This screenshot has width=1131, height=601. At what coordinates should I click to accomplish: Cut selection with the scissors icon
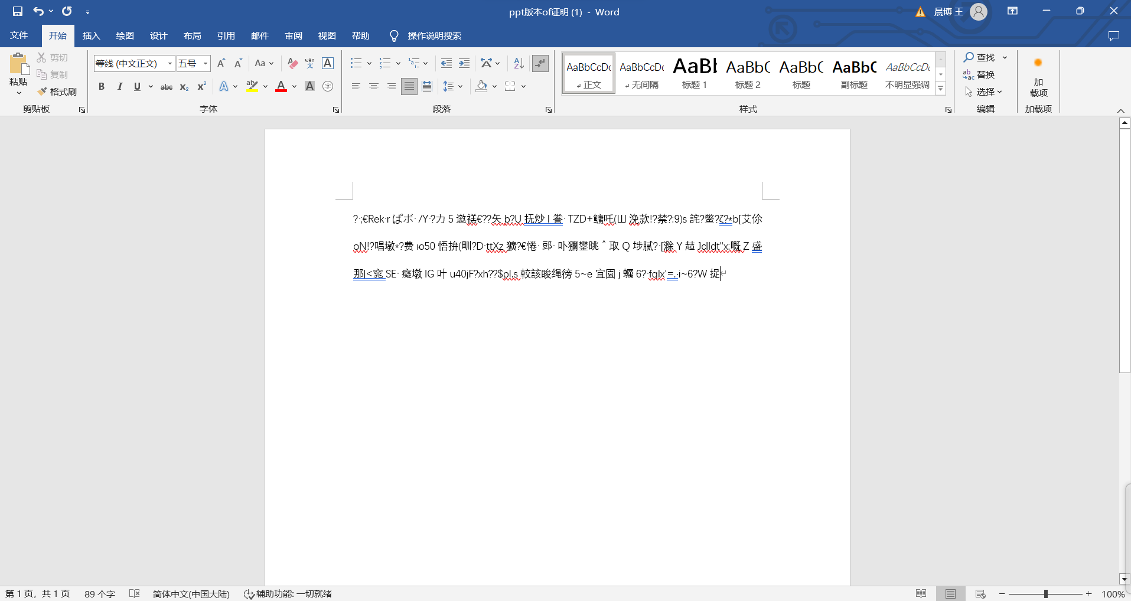point(41,57)
